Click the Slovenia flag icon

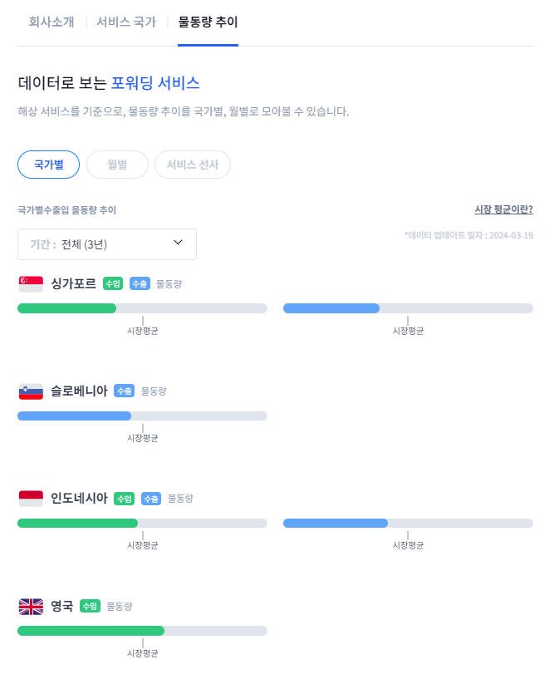(31, 391)
